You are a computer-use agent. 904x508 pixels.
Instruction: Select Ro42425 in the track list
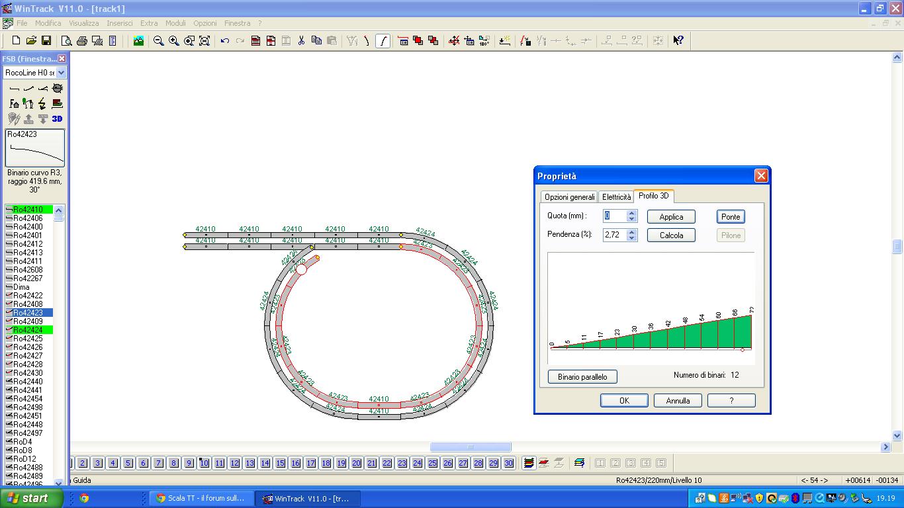click(28, 339)
